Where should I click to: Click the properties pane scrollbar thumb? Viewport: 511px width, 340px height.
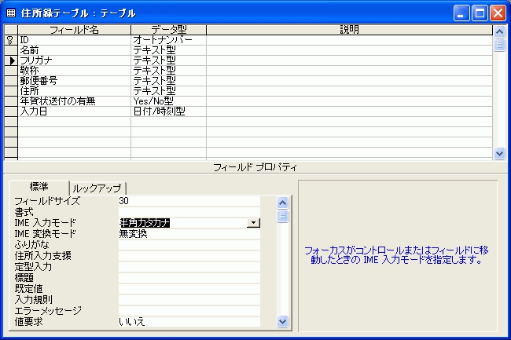point(282,217)
